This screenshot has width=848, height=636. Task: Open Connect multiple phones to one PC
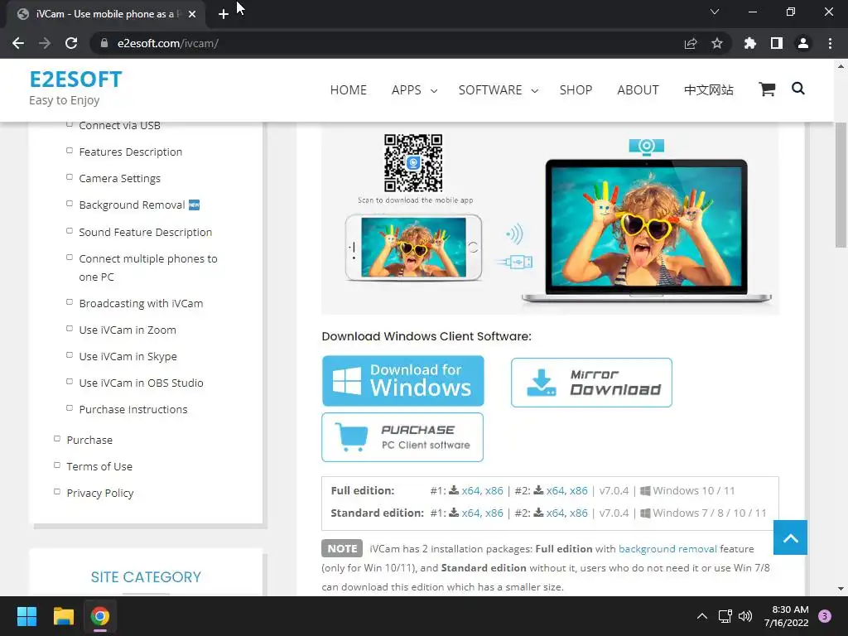coord(148,267)
